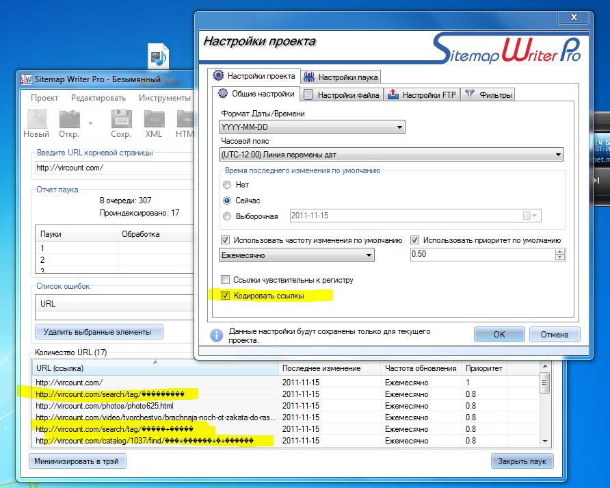This screenshot has width=610, height=488.
Task: Click the root URL field http://vircount.com/
Action: point(114,168)
